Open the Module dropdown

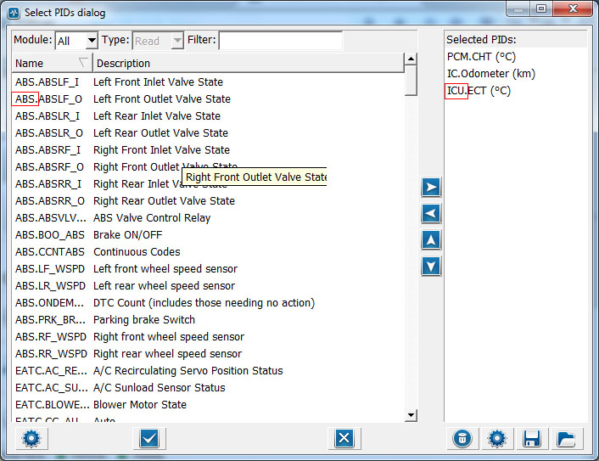coord(76,41)
